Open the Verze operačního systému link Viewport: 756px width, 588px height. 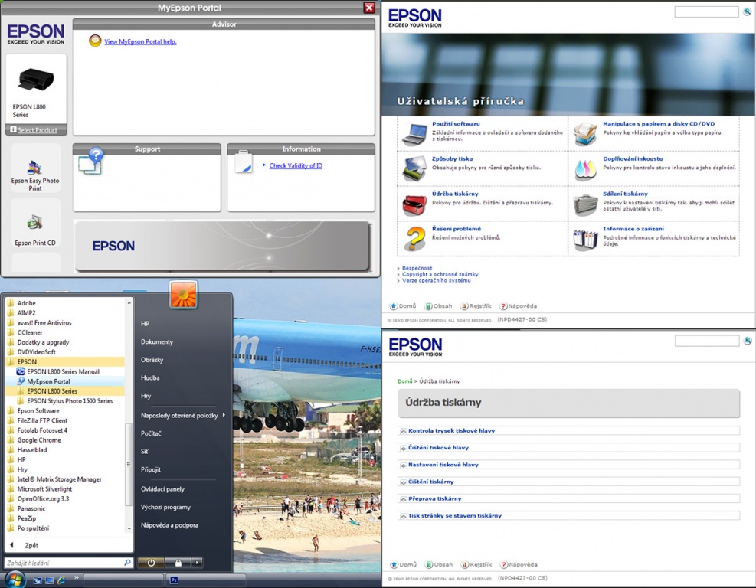coord(437,280)
